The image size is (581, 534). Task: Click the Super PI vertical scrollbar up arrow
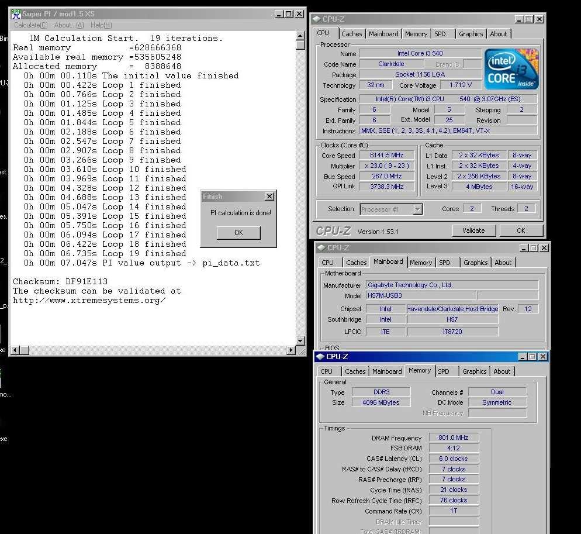(x=300, y=36)
